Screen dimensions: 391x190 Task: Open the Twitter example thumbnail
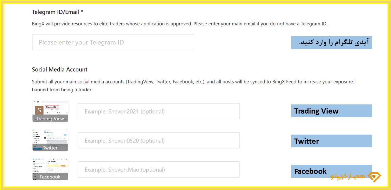[x=50, y=140]
